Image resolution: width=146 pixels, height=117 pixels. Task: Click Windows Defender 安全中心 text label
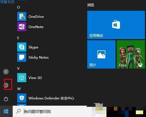point(51,98)
